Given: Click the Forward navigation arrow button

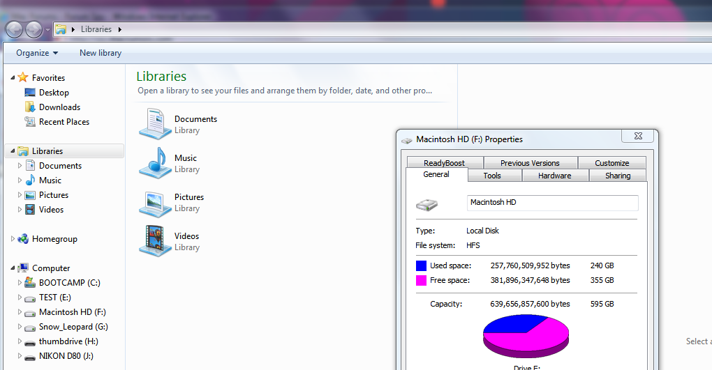Looking at the screenshot, I should click(34, 30).
